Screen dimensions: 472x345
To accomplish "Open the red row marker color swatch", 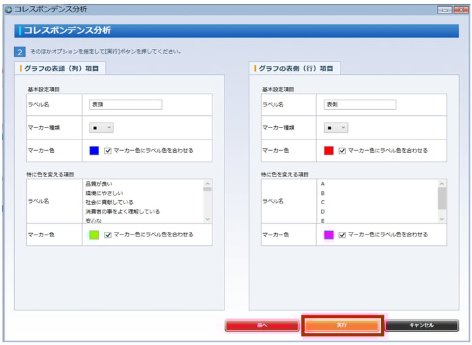I will click(329, 150).
